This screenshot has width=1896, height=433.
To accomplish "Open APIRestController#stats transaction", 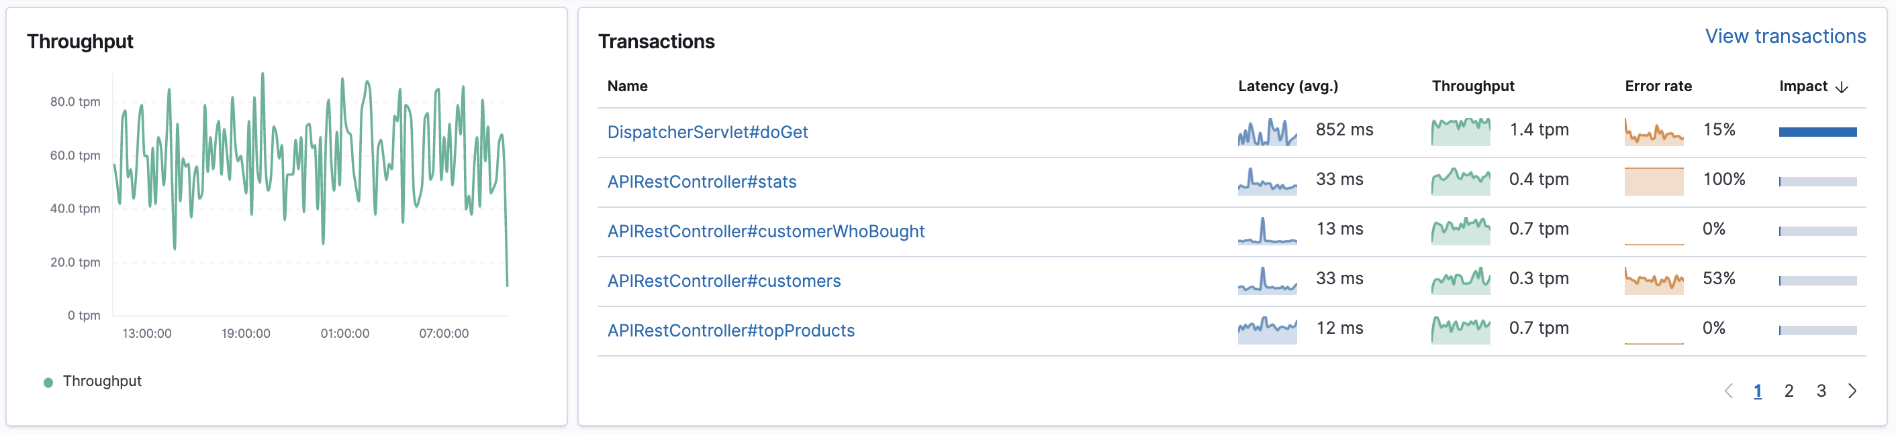I will (x=702, y=182).
